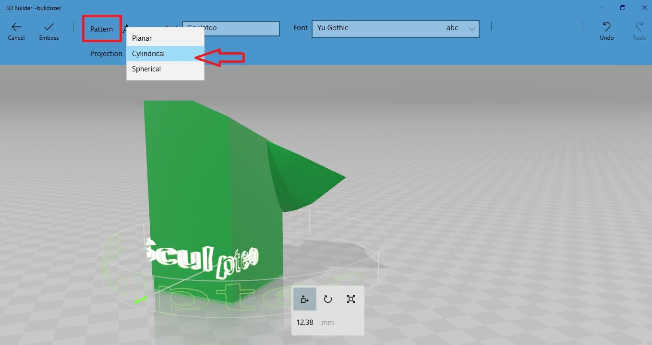The image size is (652, 345).
Task: Choose the Scale tool icon
Action: (x=351, y=299)
